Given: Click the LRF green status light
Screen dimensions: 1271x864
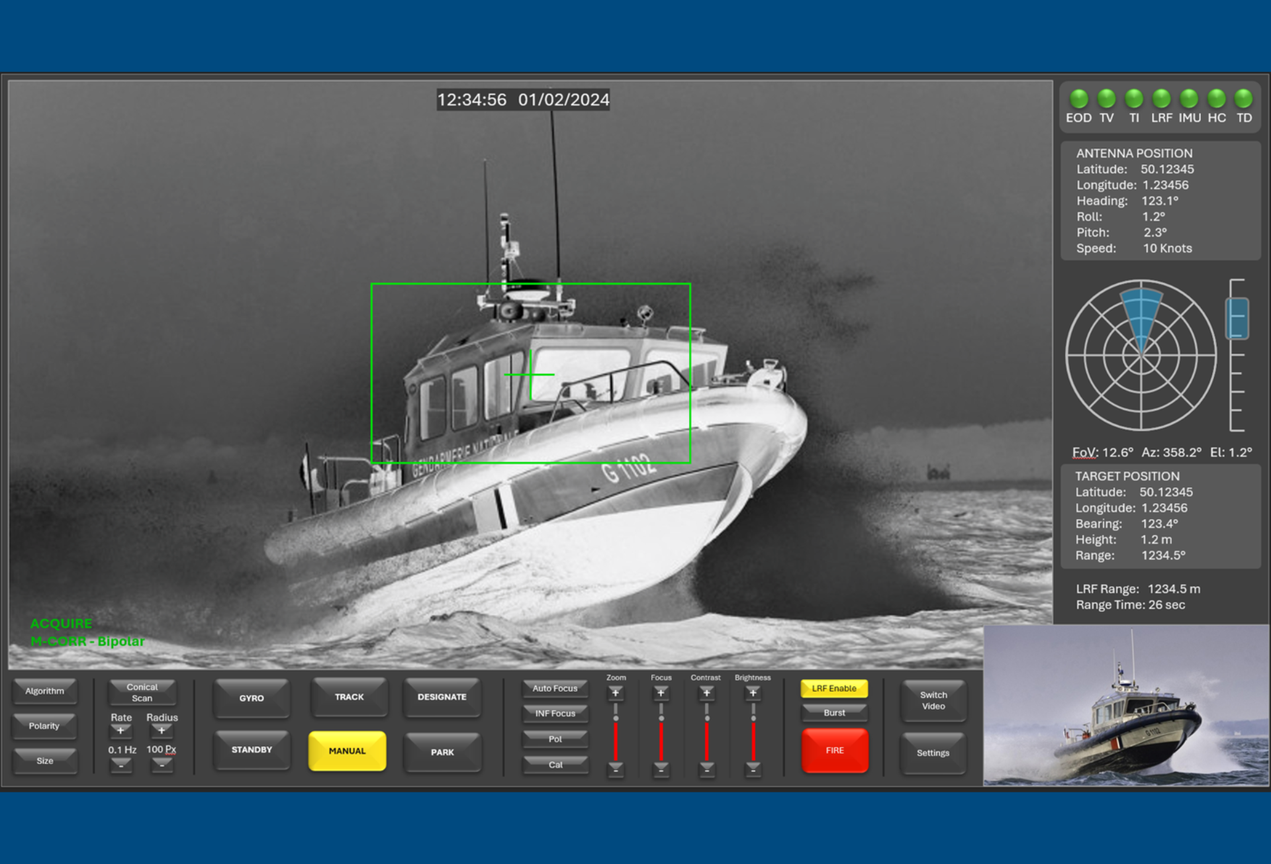Looking at the screenshot, I should click(x=1161, y=99).
